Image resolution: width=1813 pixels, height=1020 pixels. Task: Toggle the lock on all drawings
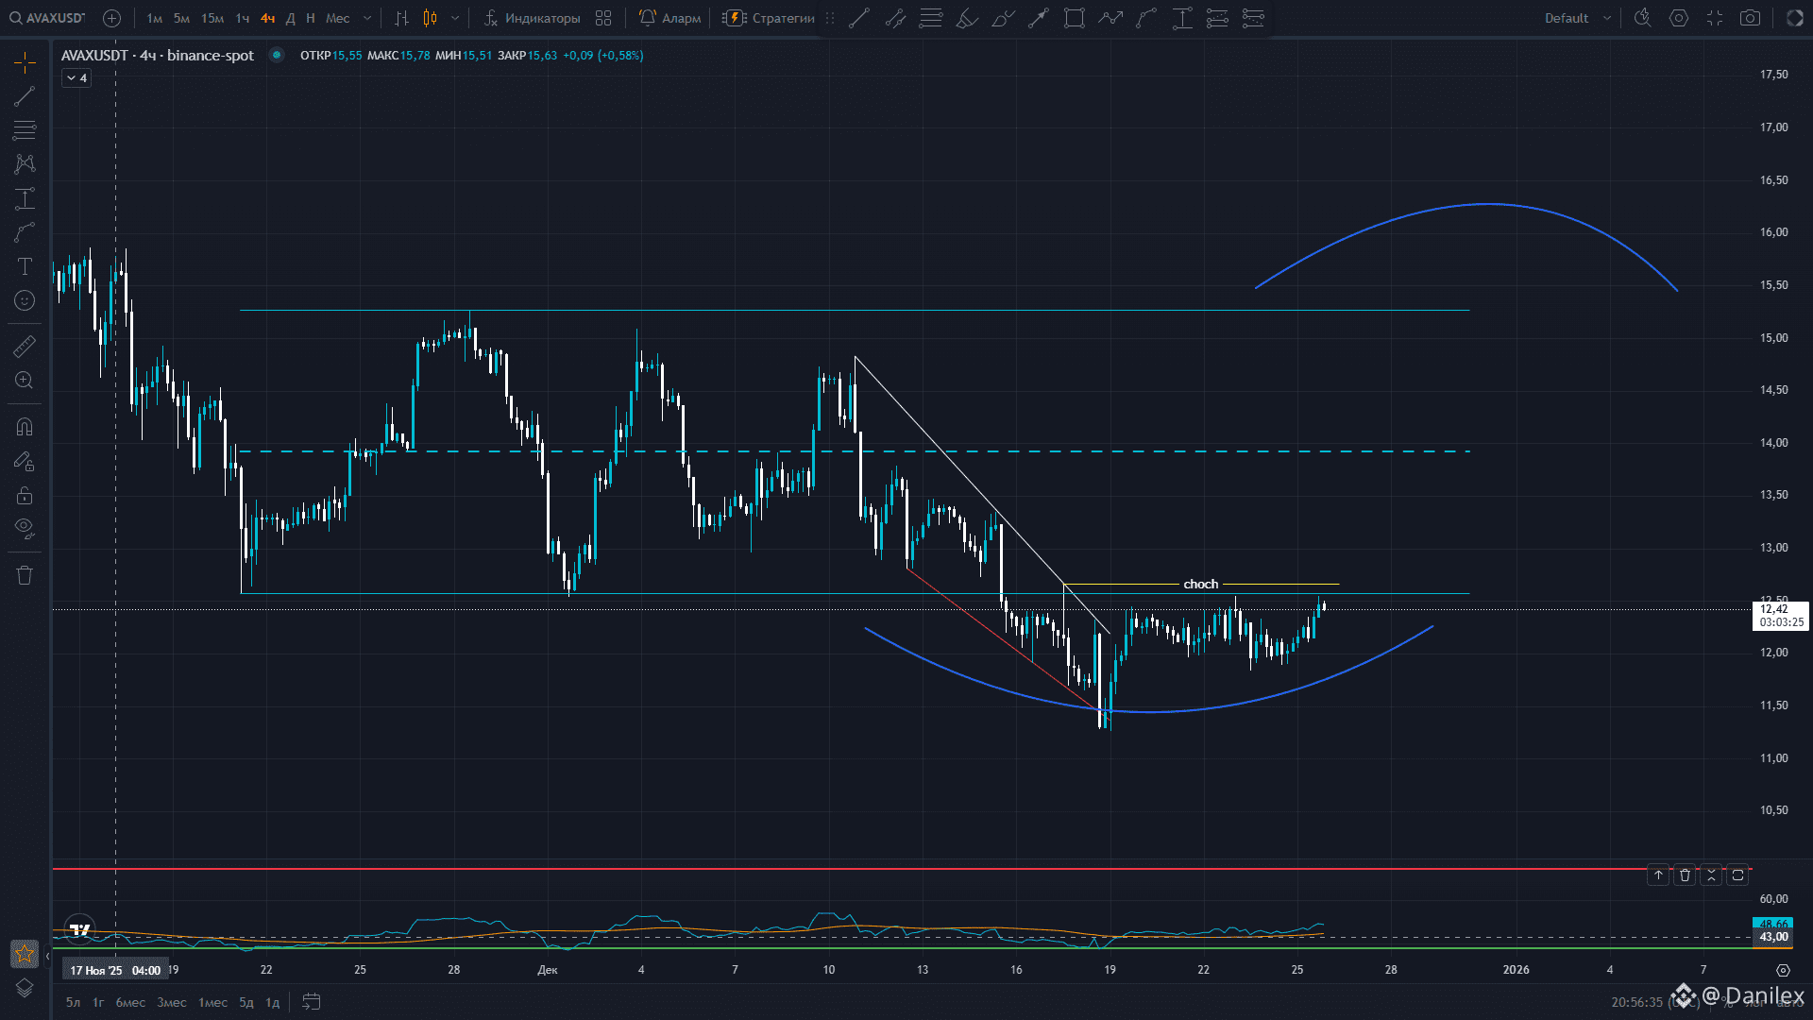(25, 495)
